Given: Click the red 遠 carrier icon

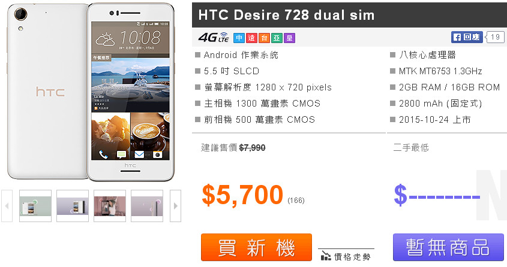Looking at the screenshot, I should (x=251, y=38).
